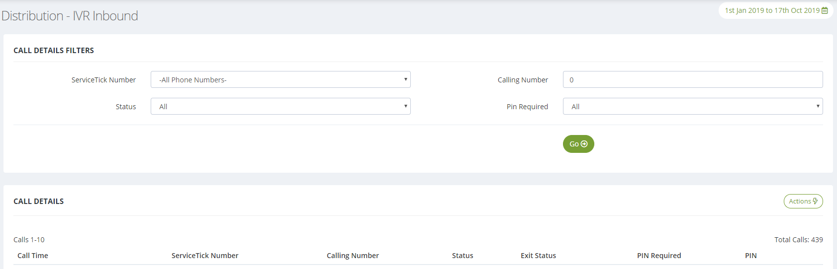Click the Total Calls: 439 counter
Screen dimensions: 837x269
coord(799,240)
